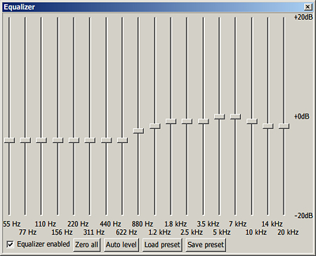Click the 880 Hz slider handle
Screen dimensions: 316x256
[x=138, y=130]
